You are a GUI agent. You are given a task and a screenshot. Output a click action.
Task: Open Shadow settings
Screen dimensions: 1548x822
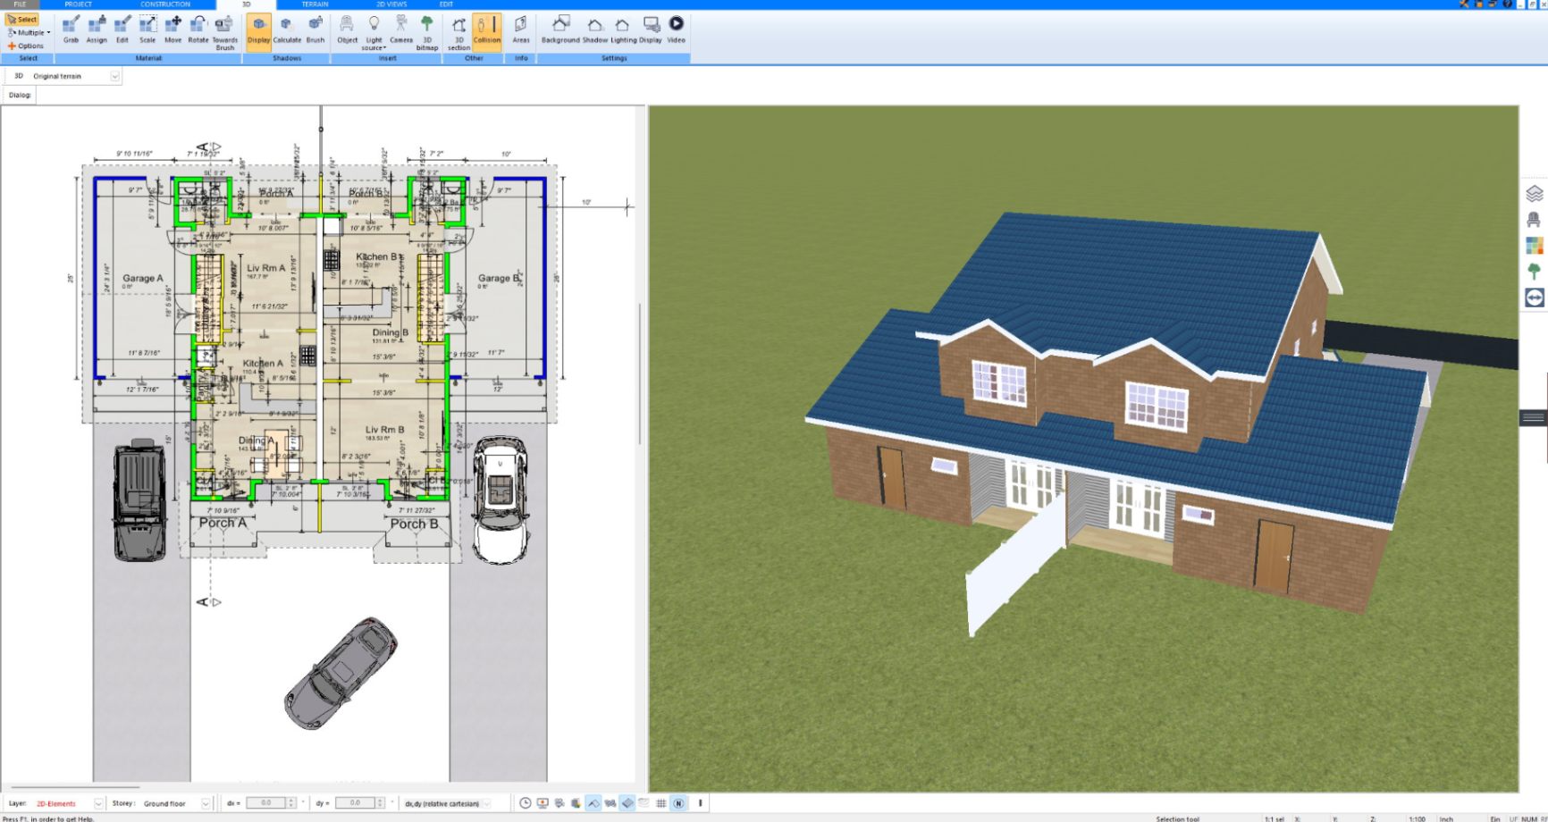[x=595, y=29]
